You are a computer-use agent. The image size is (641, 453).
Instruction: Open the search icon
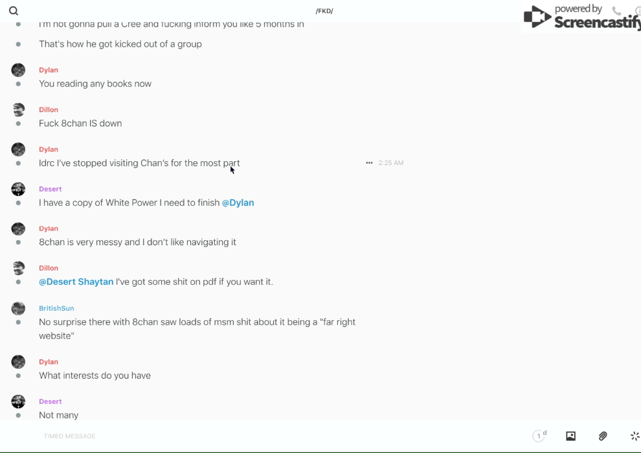click(x=14, y=11)
